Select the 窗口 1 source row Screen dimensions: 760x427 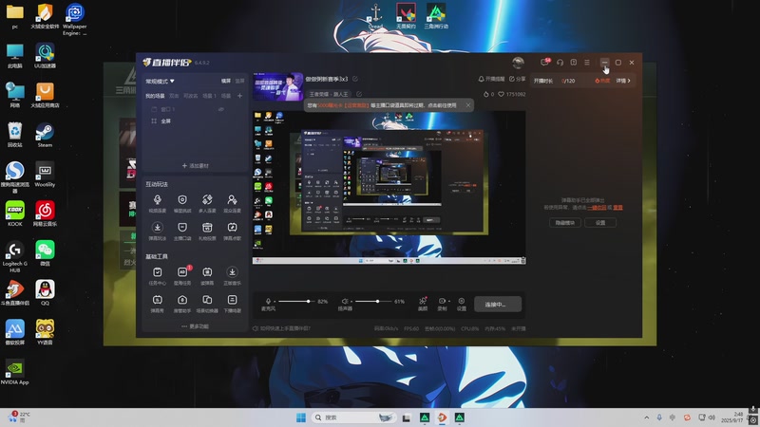point(195,109)
